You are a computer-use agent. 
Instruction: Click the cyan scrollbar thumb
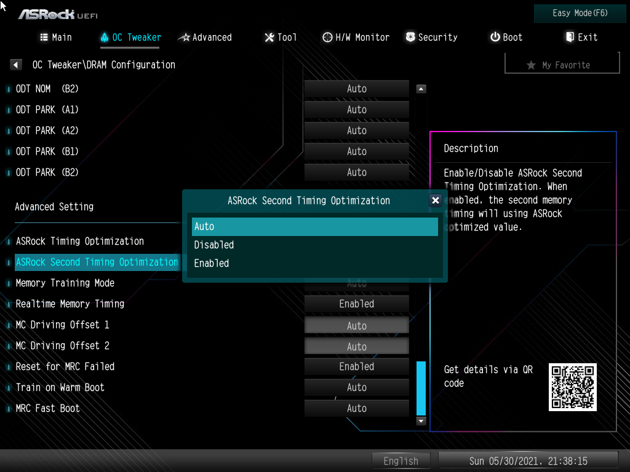[421, 388]
